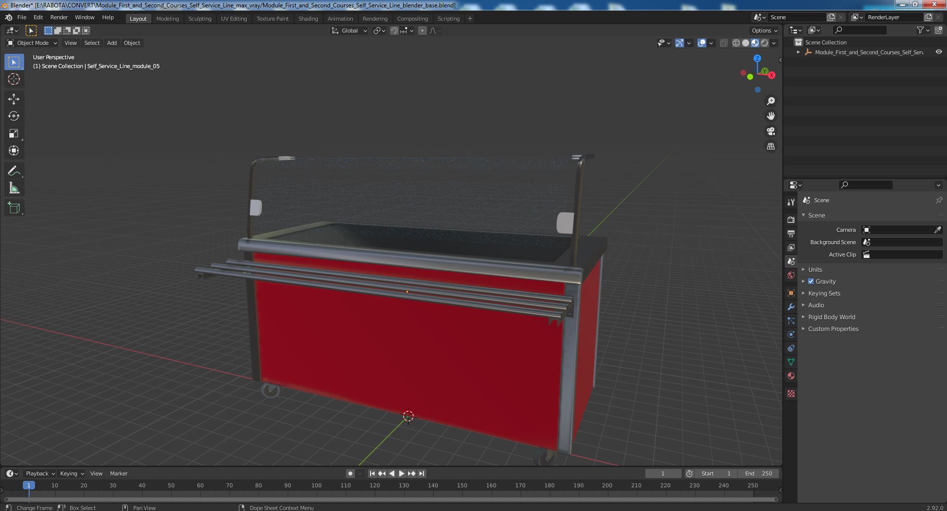Open viewport shading options dropdown

[x=774, y=43]
